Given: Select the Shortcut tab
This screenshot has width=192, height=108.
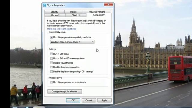Looking at the screenshot, I should coord(76,15).
